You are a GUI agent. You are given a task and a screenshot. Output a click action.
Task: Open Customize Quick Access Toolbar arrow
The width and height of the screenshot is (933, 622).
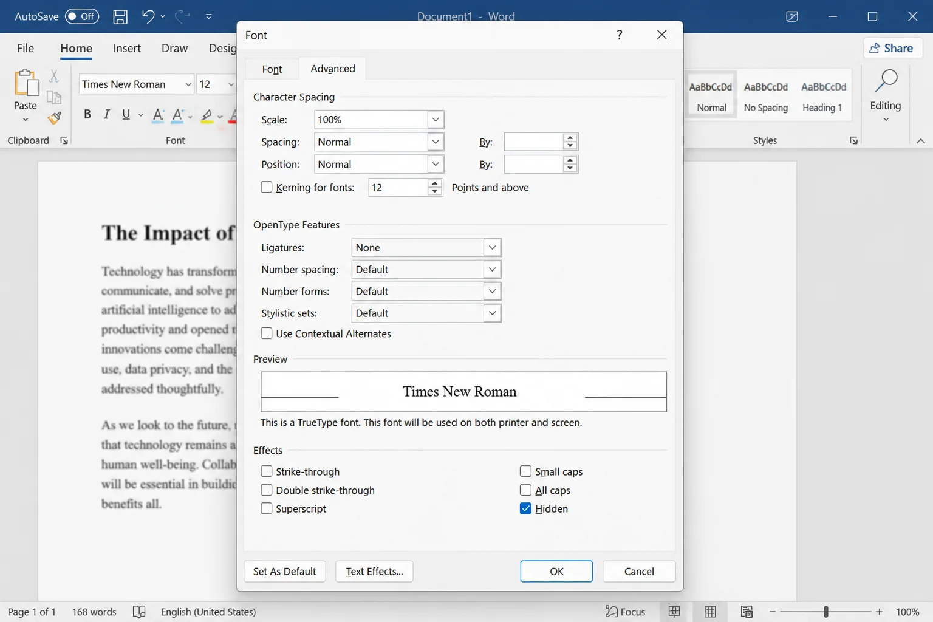(x=209, y=16)
